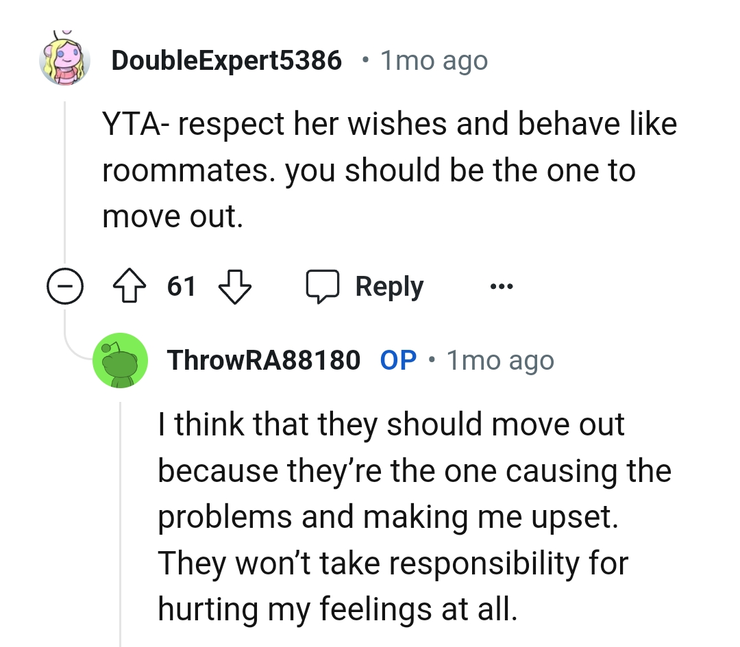Click ThrowRA88180's green avatar
Screen dimensions: 740x647
[121, 361]
